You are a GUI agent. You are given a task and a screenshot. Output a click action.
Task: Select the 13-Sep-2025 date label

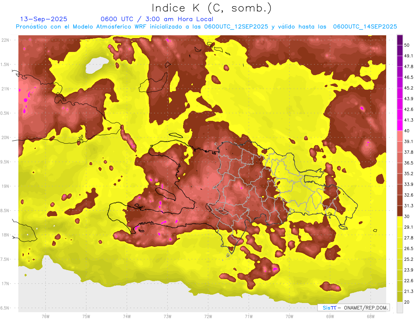[x=44, y=19]
